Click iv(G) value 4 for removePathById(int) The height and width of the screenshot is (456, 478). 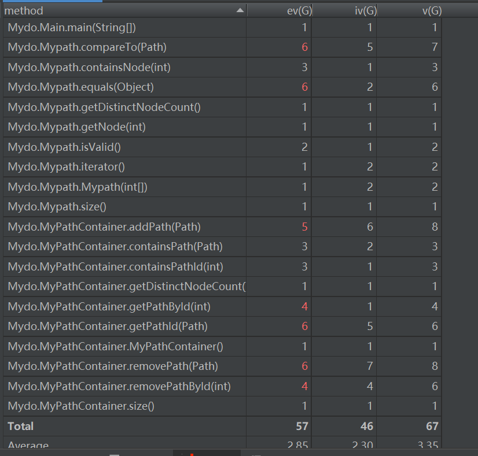[370, 386]
